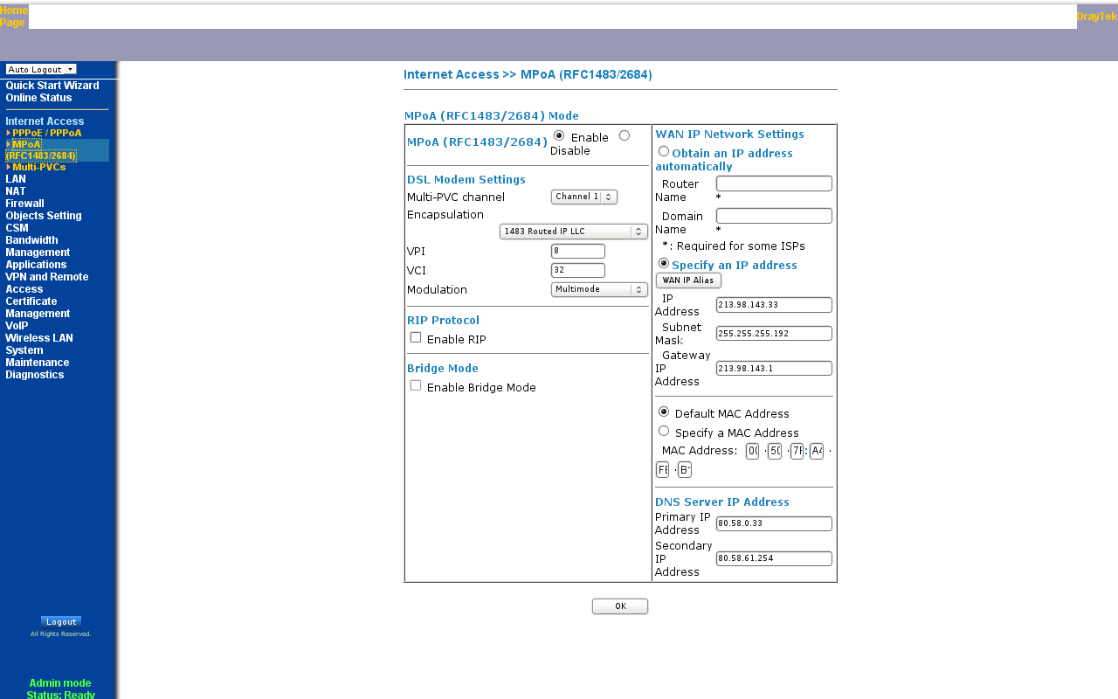Click the MAC address octet field showing A4
This screenshot has width=1118, height=699.
tap(817, 451)
